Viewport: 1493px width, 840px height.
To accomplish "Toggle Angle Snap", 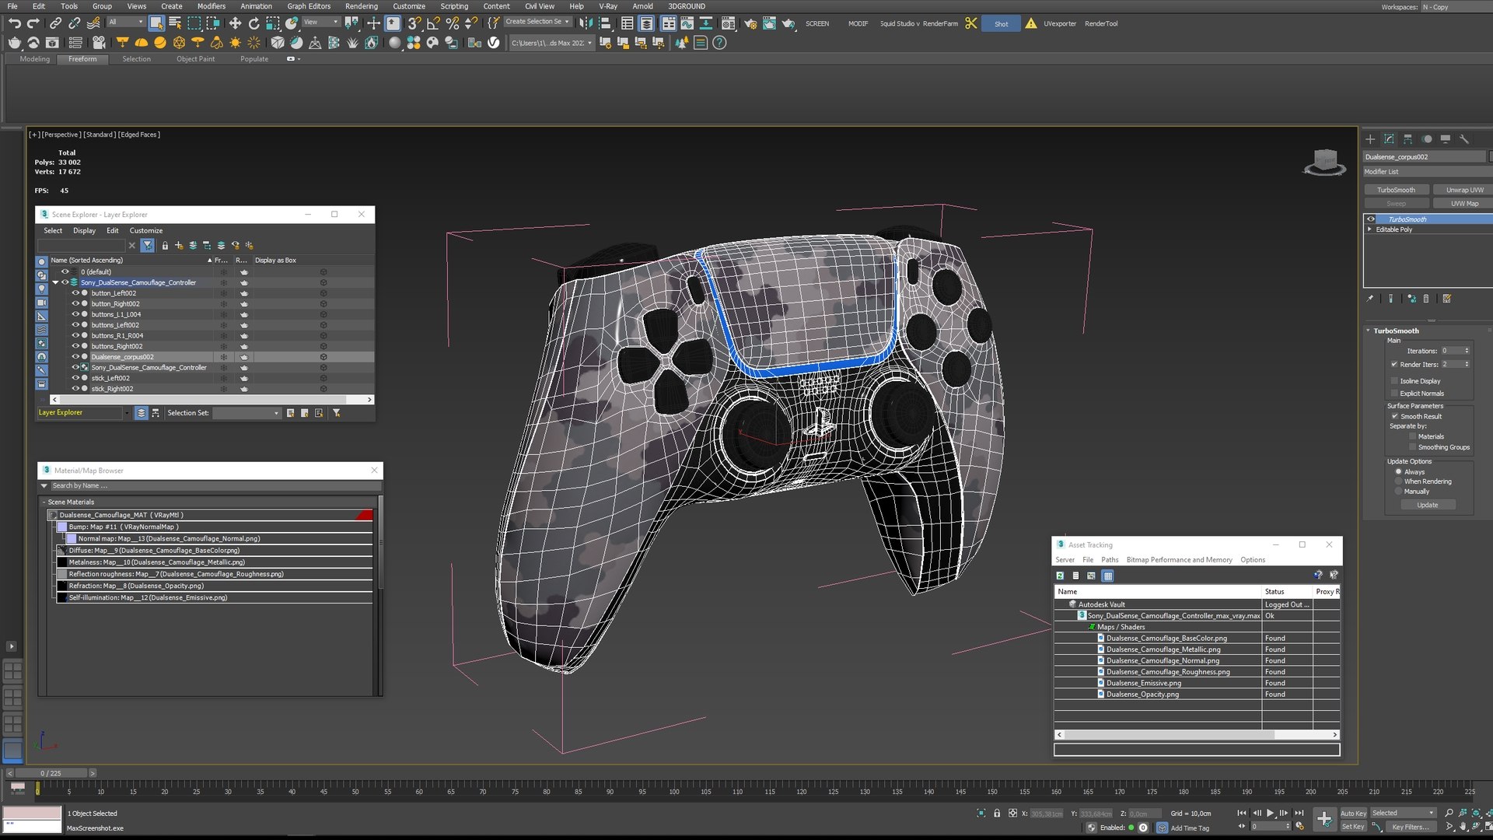I will (433, 23).
